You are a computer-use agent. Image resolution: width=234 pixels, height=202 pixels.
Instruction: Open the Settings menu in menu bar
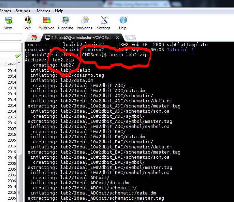point(23,11)
